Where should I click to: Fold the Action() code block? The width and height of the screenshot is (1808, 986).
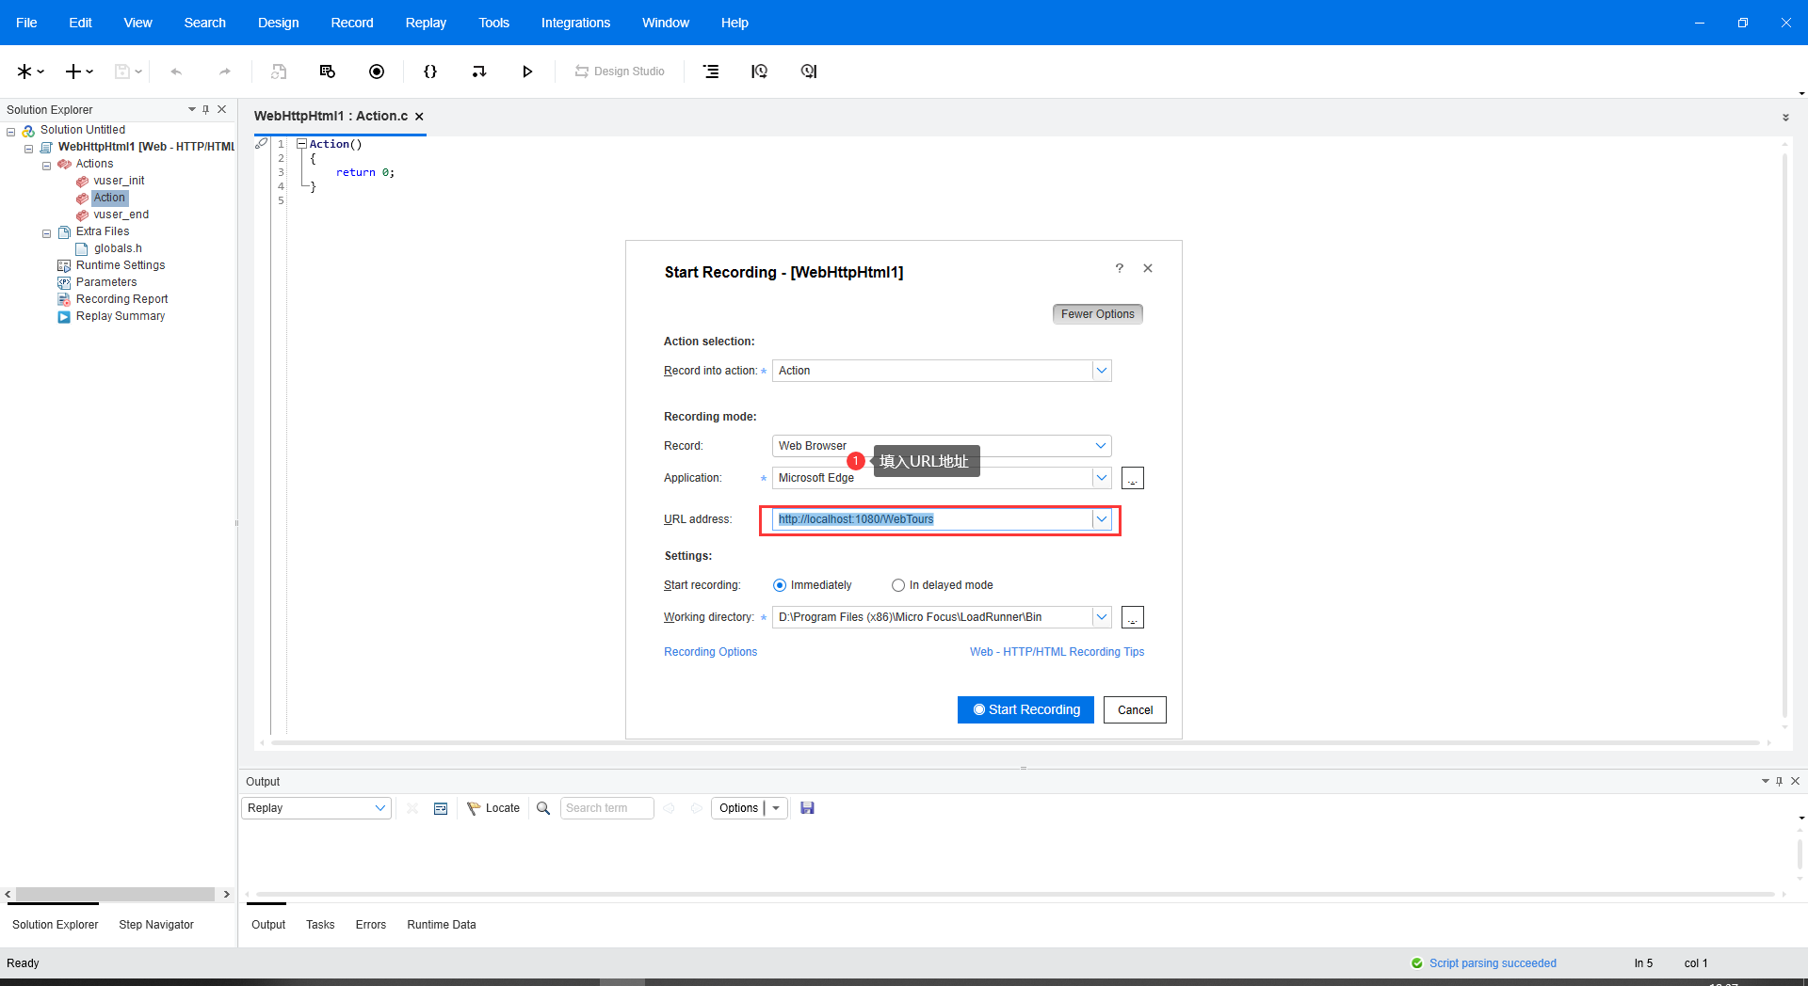tap(301, 144)
